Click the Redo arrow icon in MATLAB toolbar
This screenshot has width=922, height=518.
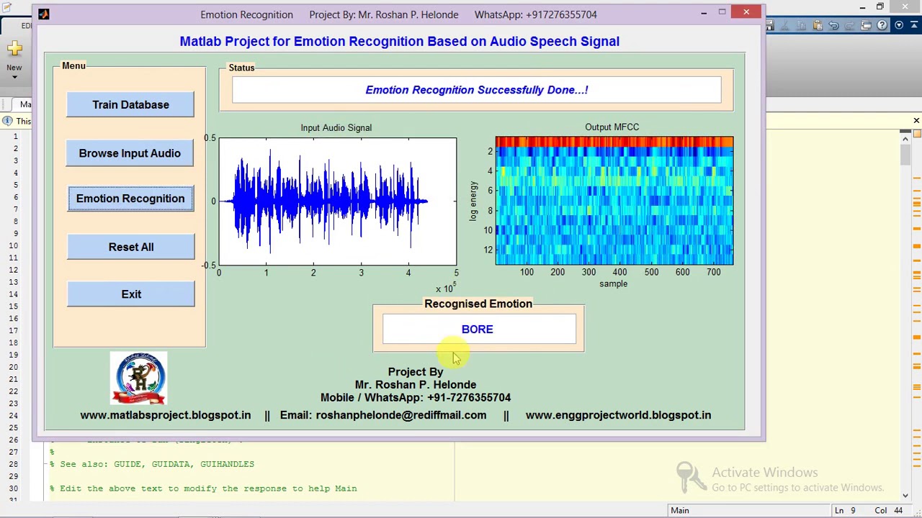850,26
